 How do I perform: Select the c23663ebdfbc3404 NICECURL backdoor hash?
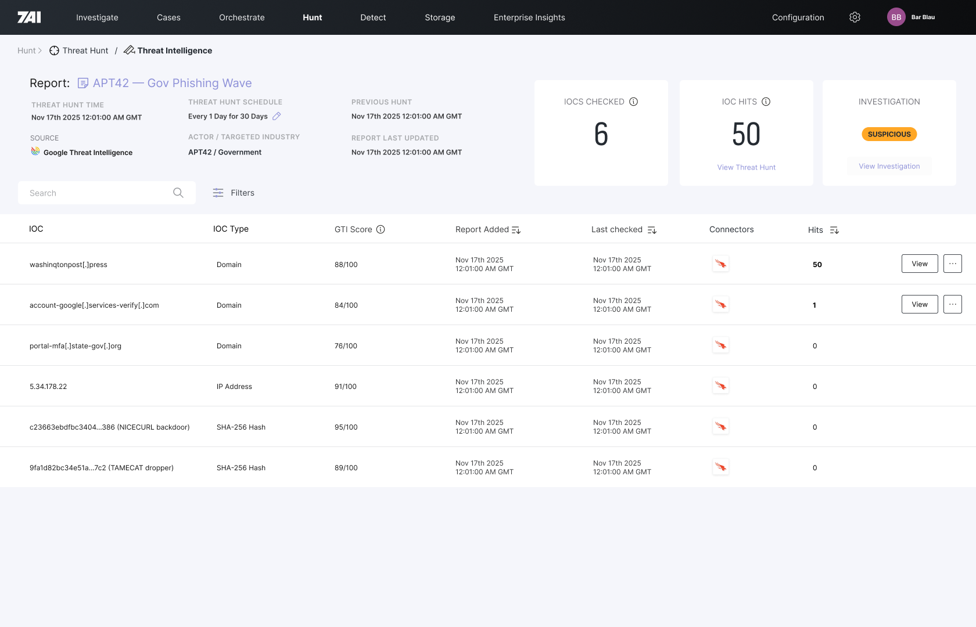coord(110,427)
